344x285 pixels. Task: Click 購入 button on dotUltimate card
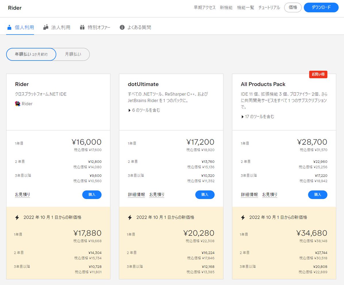coord(205,195)
